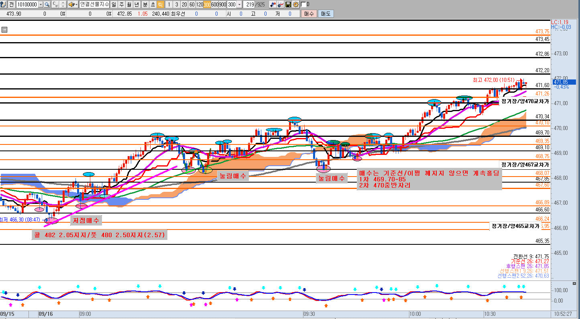
Task: Open the dropdown arrow beside the speaker icon
Action: click(x=76, y=4)
